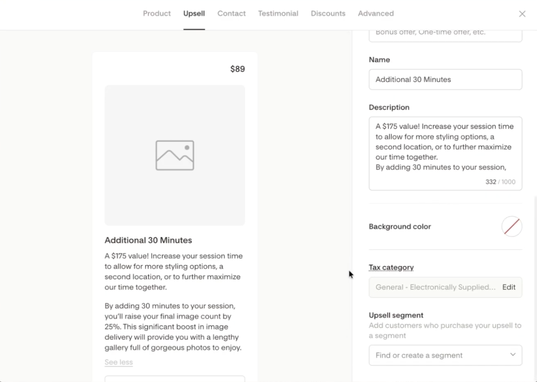Open the Contact tab
This screenshot has width=537, height=382.
231,14
